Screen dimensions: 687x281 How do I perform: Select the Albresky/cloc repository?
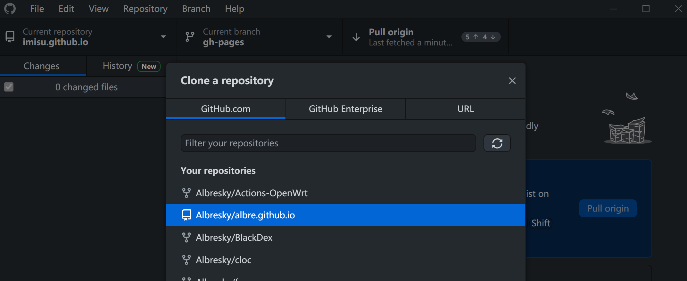pos(224,260)
